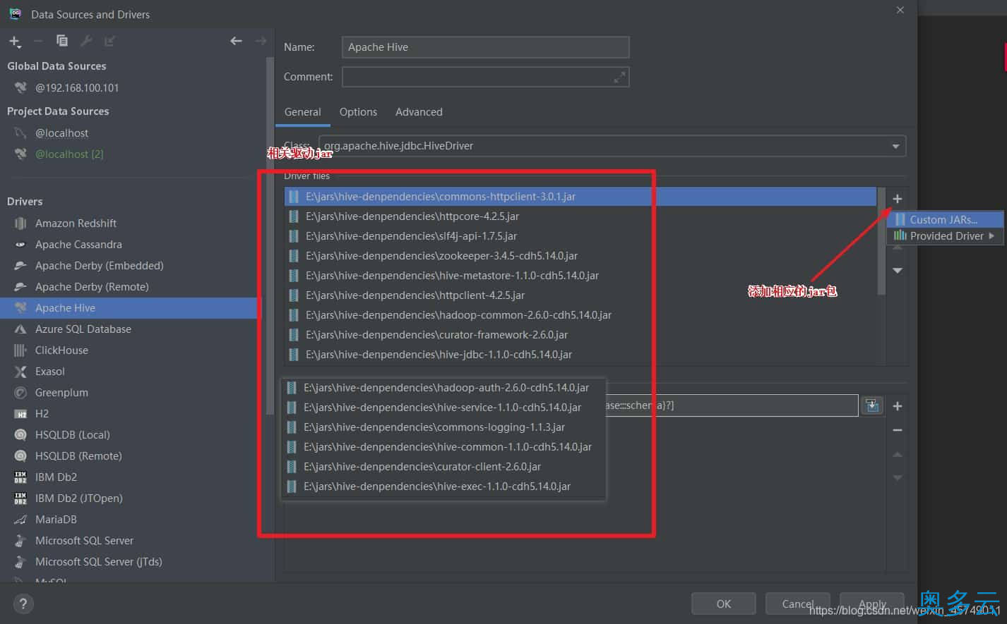Switch to the Options tab

tap(358, 112)
